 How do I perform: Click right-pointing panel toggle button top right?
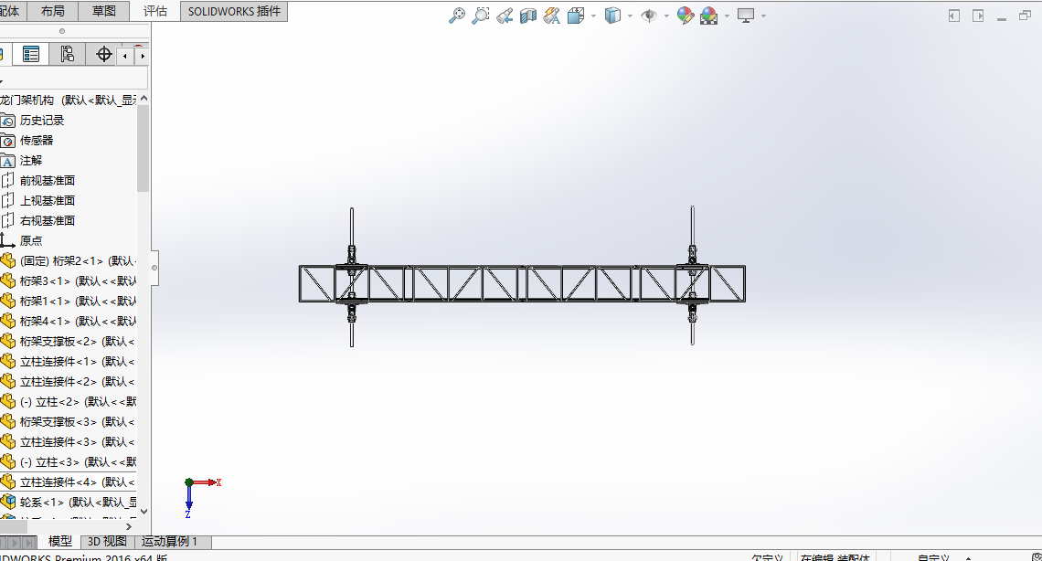tap(978, 16)
